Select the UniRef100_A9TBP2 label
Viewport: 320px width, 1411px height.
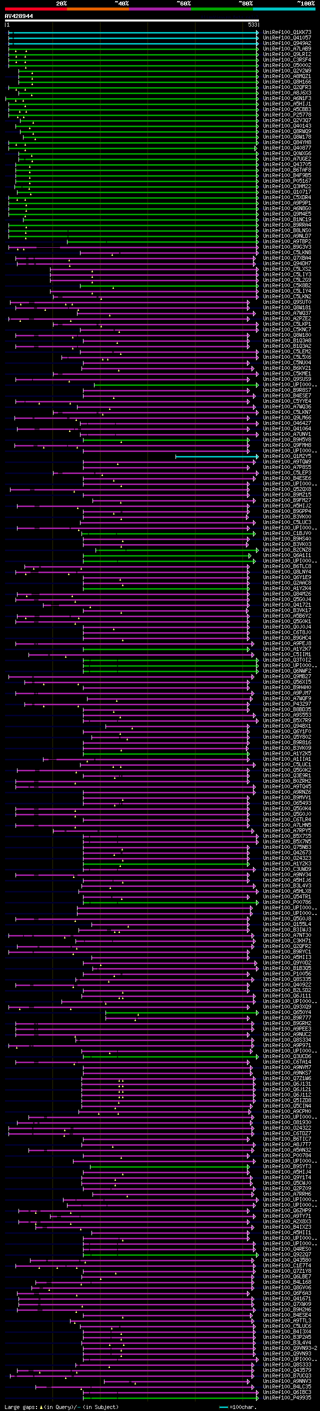(287, 242)
